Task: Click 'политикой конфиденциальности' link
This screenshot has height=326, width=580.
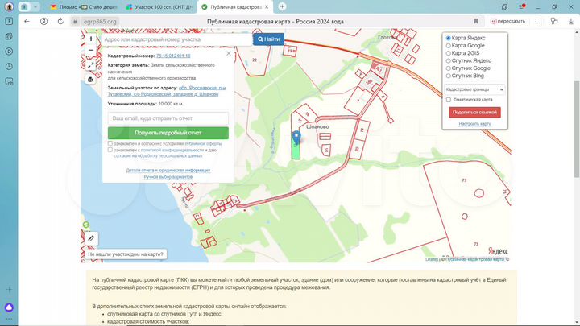Action: click(x=172, y=150)
